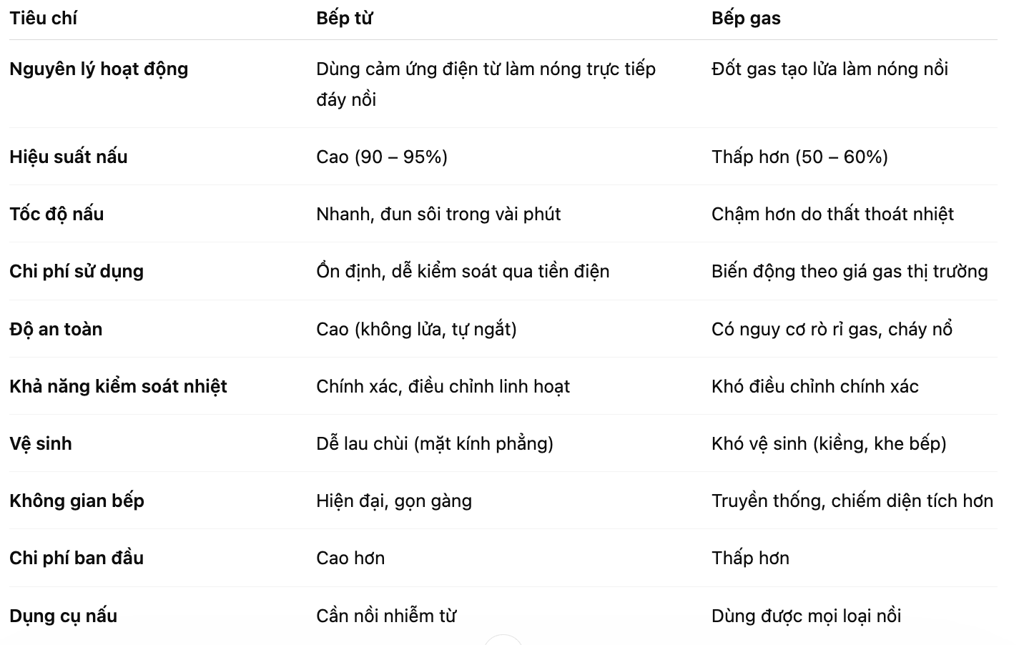This screenshot has width=1024, height=645.
Task: Select the "Tốc độ nấu" row label
Action: (x=56, y=214)
